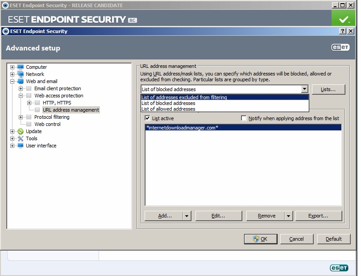Choose List of addresses excluded from filtering
The image size is (361, 276).
(x=225, y=97)
